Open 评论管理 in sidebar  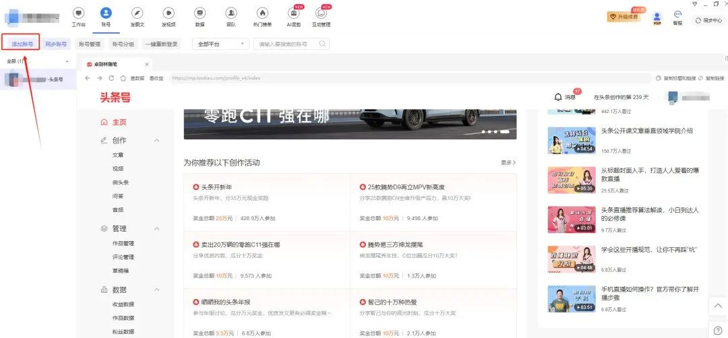coord(123,257)
